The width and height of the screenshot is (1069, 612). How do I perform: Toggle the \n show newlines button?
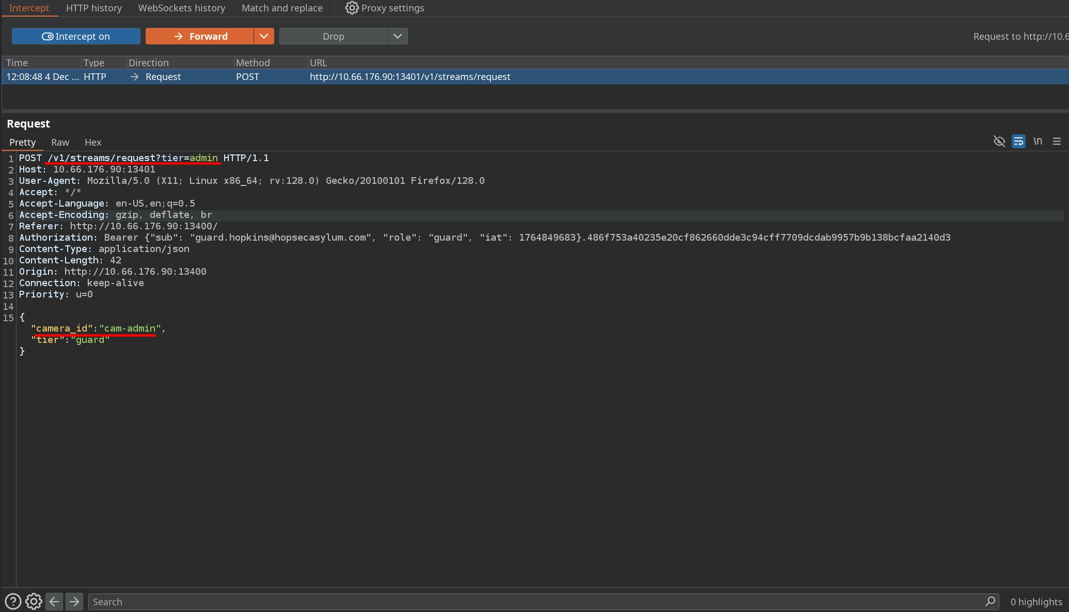(x=1037, y=142)
